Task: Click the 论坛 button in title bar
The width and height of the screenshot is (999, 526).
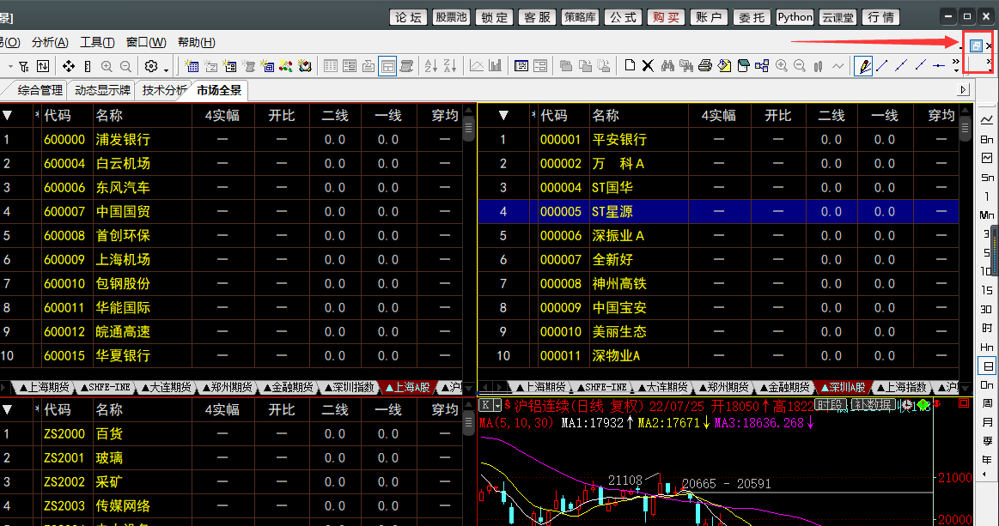Action: [x=408, y=17]
